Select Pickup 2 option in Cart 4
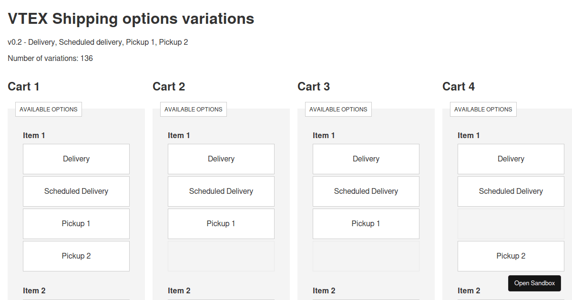This screenshot has width=572, height=300. click(511, 256)
